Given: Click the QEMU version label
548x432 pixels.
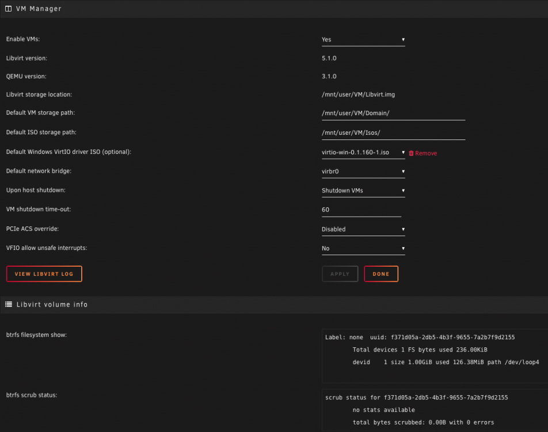Looking at the screenshot, I should click(26, 76).
